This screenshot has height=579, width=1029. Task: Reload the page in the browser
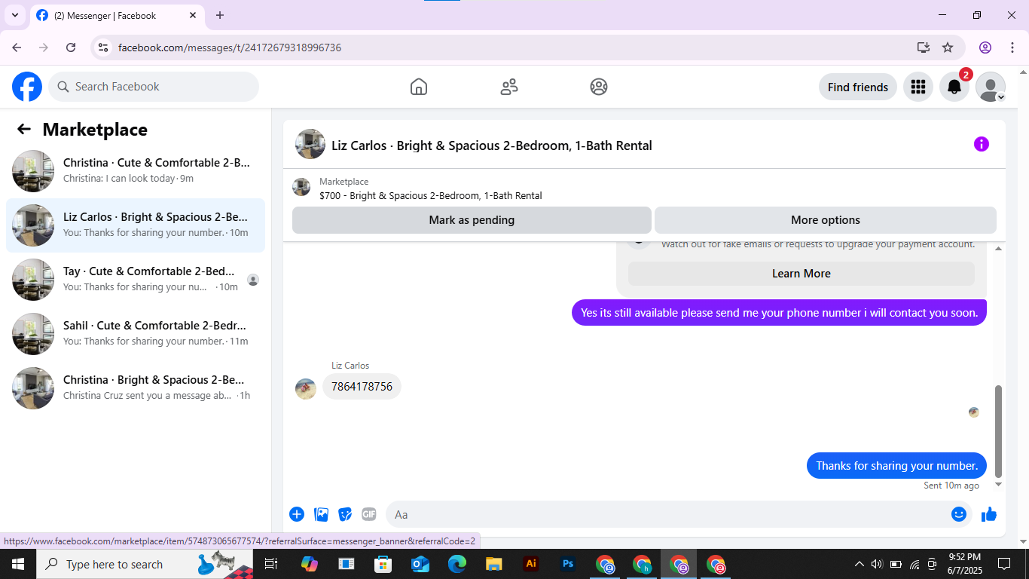pyautogui.click(x=71, y=47)
